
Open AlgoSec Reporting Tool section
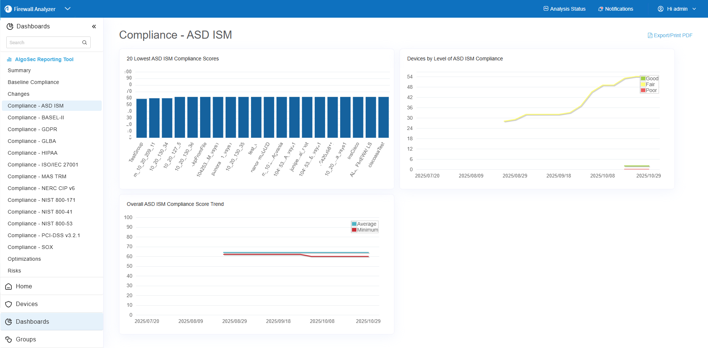[x=44, y=59]
